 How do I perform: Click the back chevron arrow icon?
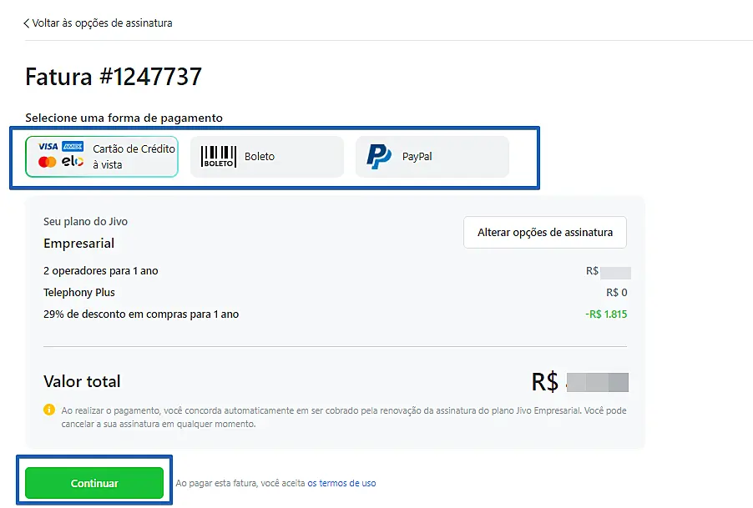coord(27,23)
